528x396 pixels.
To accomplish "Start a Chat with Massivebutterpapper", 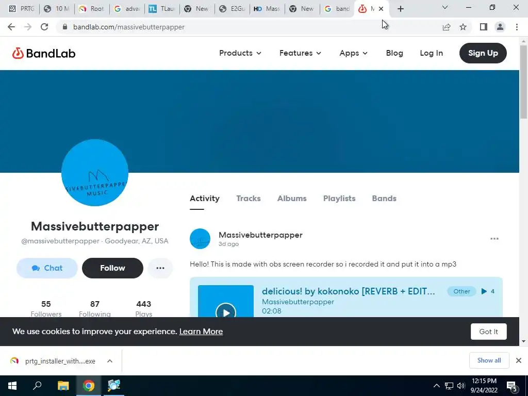I will (x=47, y=268).
